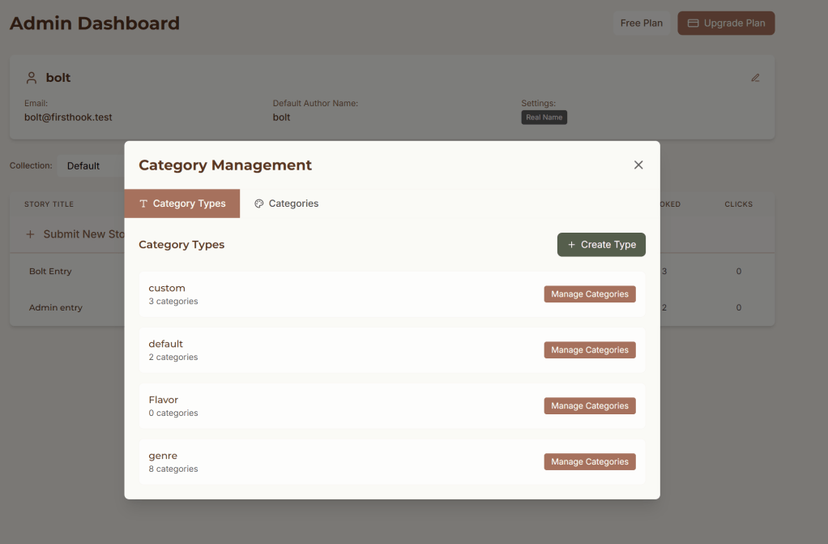Switch to the Categories tab

[286, 203]
